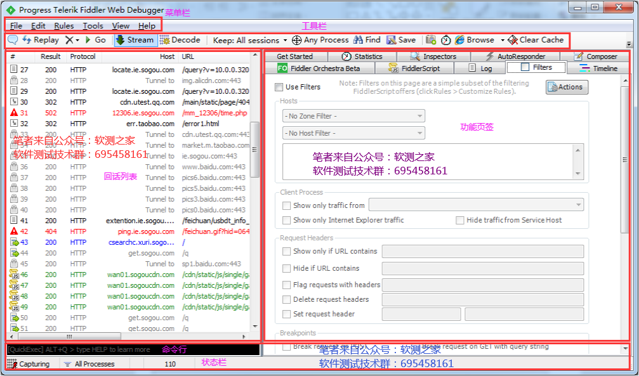
Task: Open the Rules menu
Action: (x=64, y=25)
